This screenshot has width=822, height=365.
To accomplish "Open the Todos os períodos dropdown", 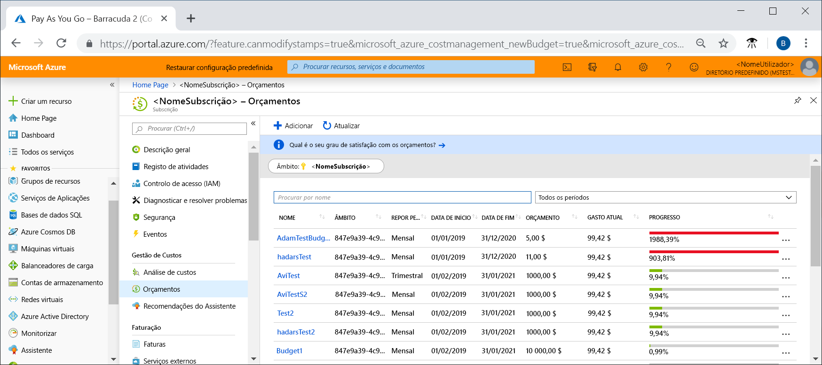I will pos(665,197).
